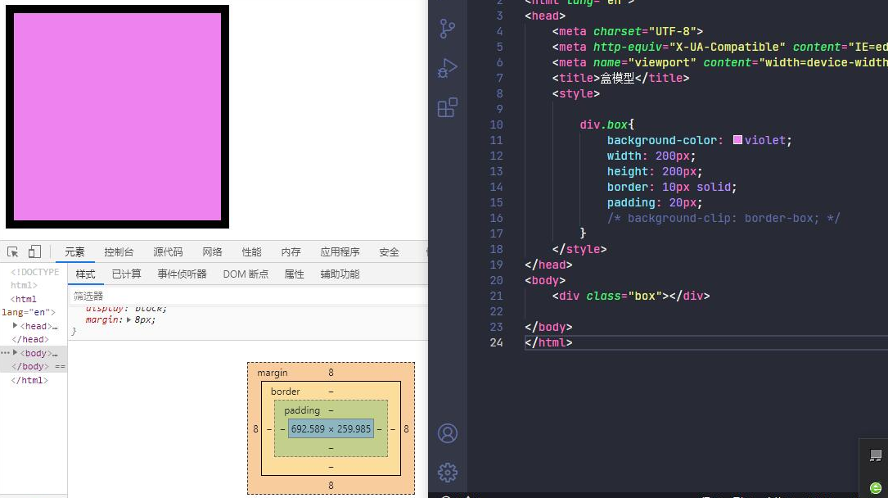Open the Manage gear icon

click(448, 472)
